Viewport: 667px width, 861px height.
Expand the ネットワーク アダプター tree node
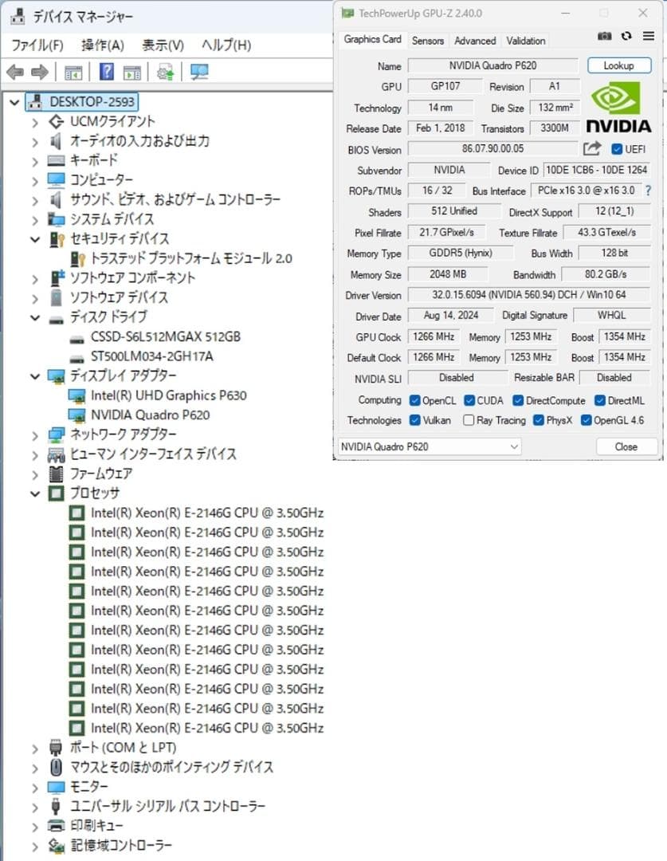coord(33,434)
